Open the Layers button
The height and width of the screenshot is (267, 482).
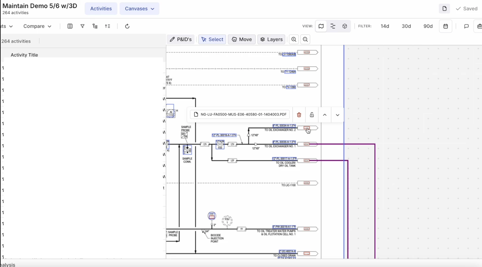point(271,39)
